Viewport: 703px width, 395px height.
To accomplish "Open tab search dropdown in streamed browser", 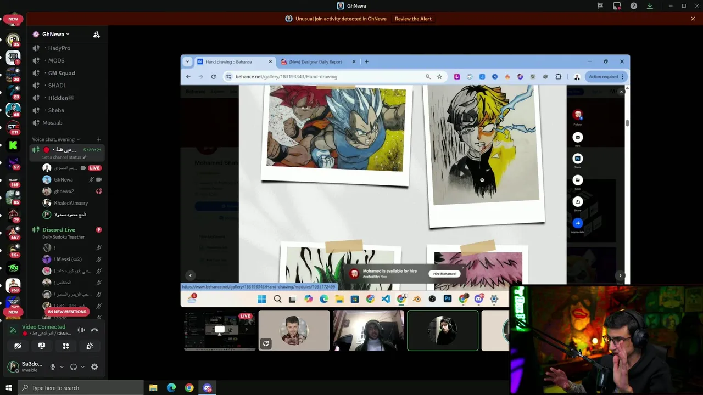I will (x=187, y=61).
